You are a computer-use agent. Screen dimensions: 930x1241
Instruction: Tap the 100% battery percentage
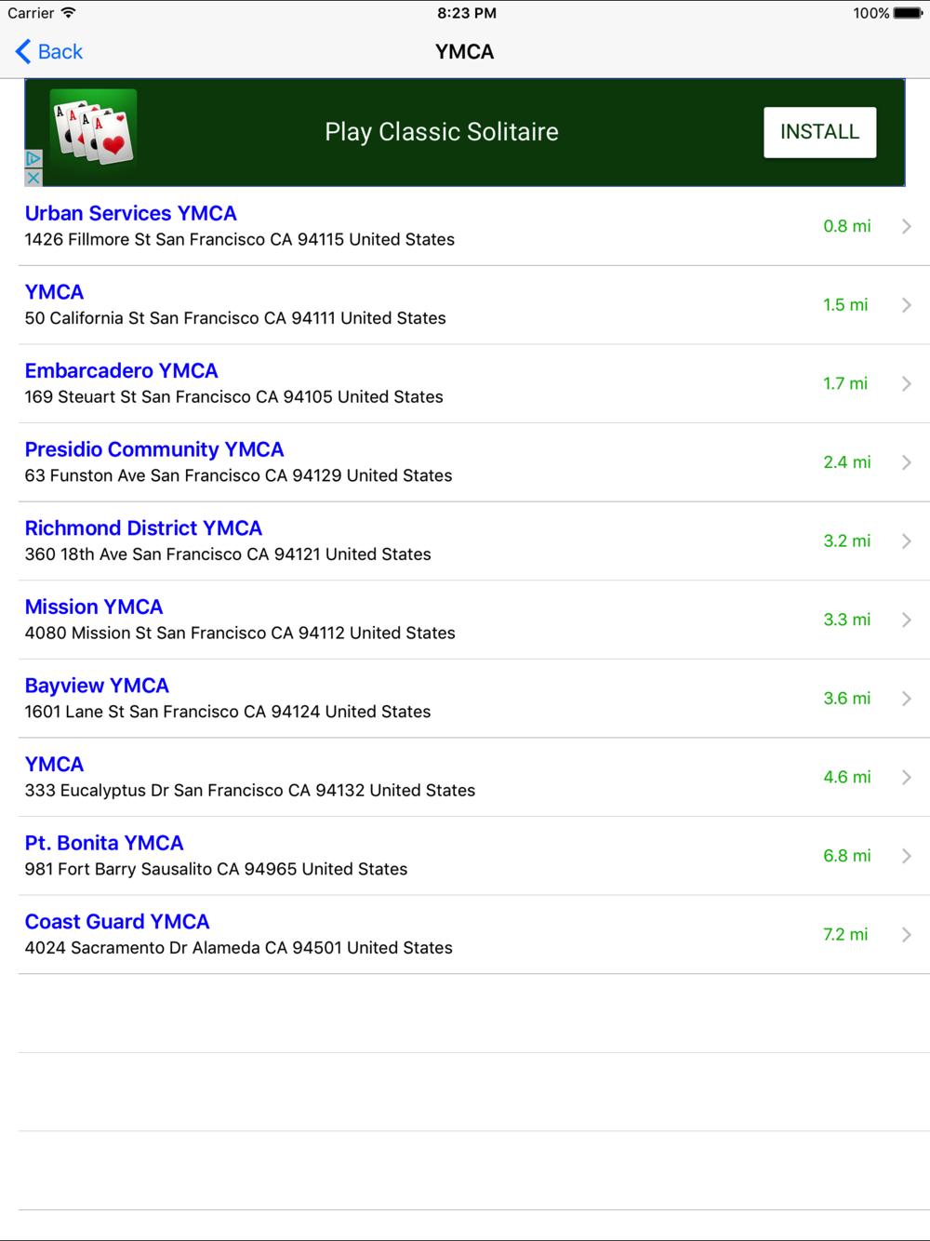pos(871,13)
